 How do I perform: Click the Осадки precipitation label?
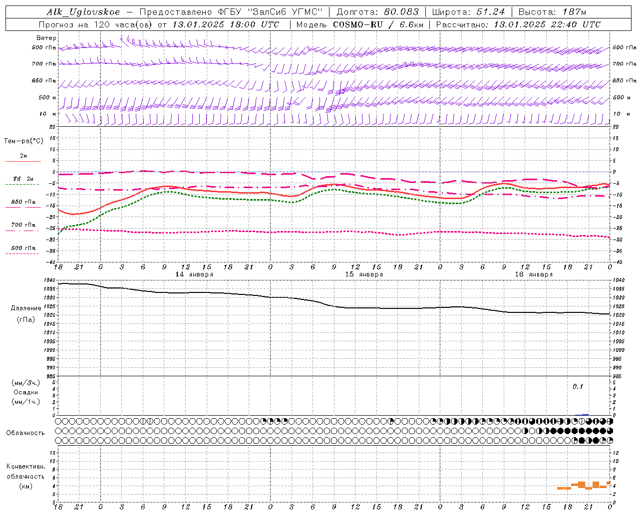(x=26, y=392)
